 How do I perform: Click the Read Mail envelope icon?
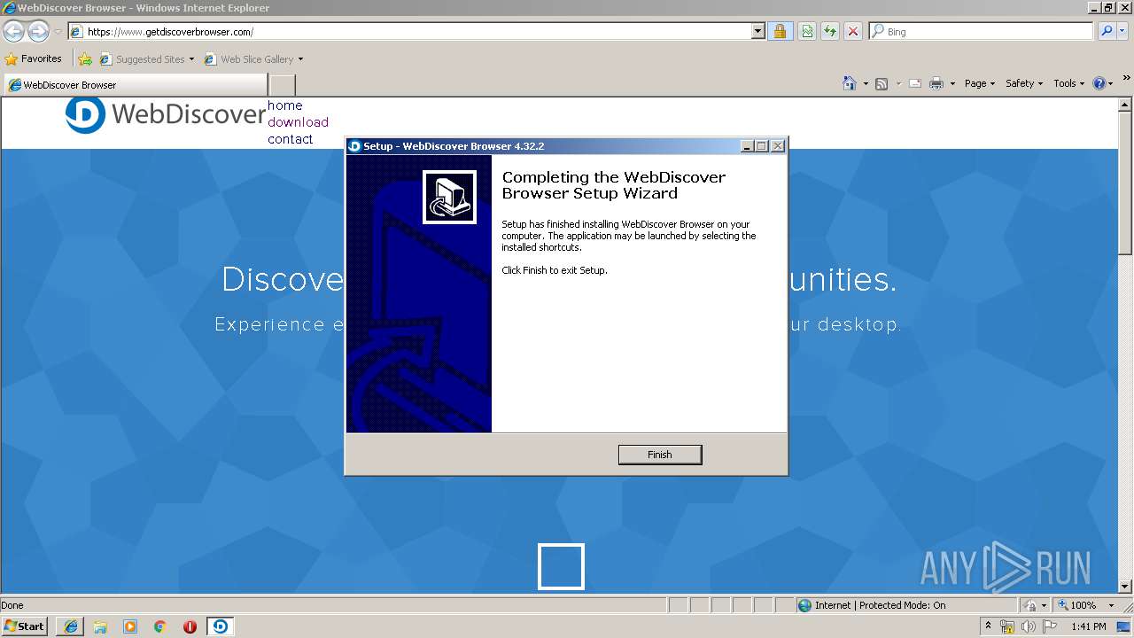click(x=915, y=83)
